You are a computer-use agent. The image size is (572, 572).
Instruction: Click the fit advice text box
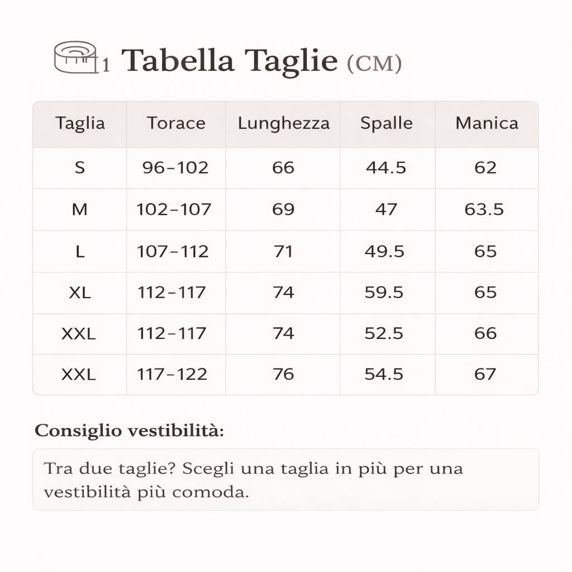point(285,479)
